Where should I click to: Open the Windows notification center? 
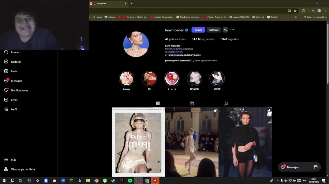coord(324,181)
